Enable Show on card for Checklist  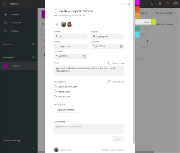click(110, 82)
